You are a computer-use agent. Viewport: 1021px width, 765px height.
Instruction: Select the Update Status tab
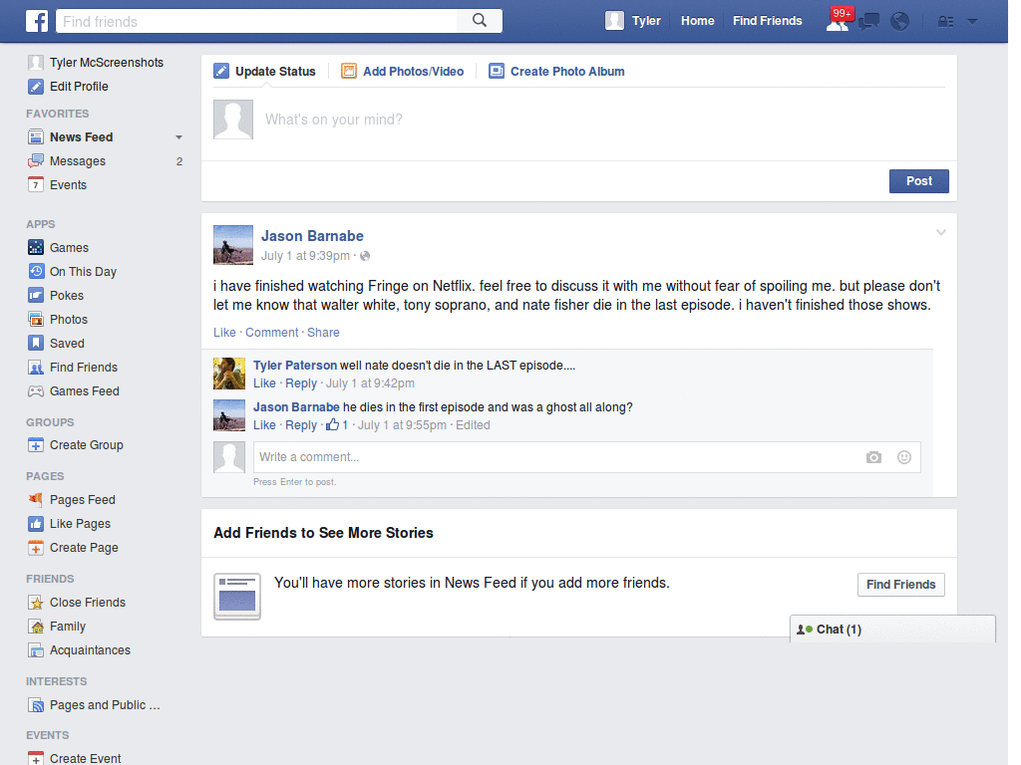click(x=264, y=72)
